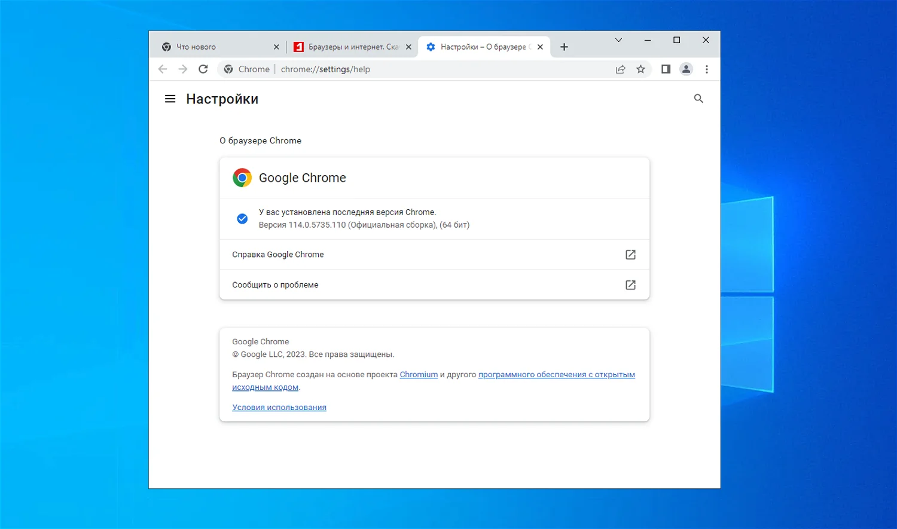Open a new tab with plus button
The width and height of the screenshot is (897, 529).
(x=564, y=46)
